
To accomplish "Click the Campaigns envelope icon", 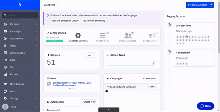I will pos(5,31).
